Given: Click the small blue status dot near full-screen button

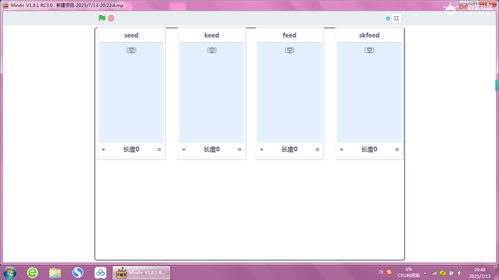Looking at the screenshot, I should pos(388,18).
